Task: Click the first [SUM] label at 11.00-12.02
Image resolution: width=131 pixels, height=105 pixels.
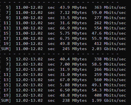Action: [5, 49]
